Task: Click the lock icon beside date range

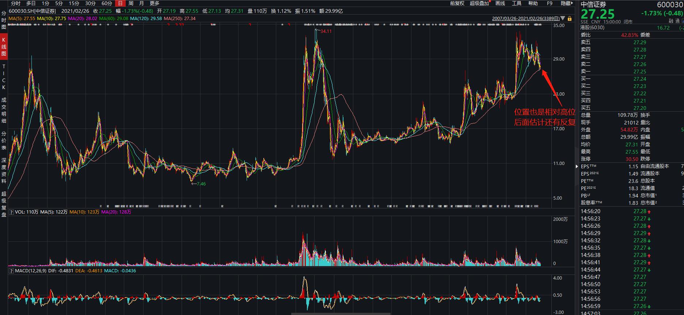Action: (x=570, y=18)
